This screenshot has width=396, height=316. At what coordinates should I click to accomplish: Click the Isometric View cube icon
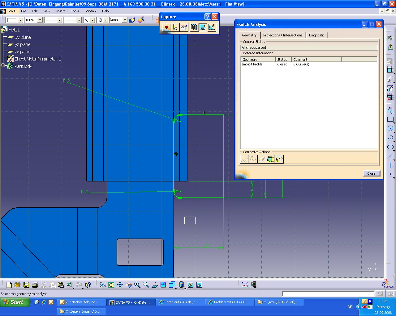(172, 285)
